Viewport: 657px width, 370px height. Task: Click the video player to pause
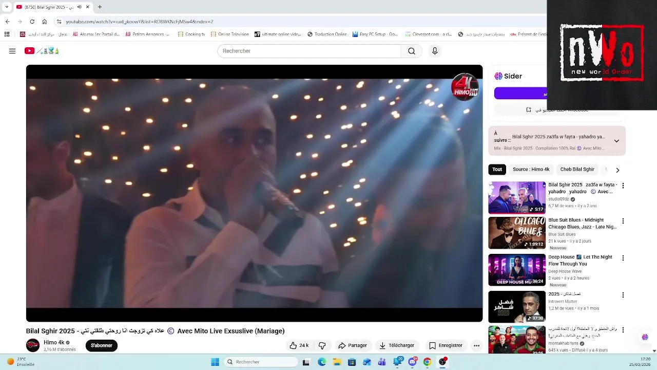(x=254, y=193)
